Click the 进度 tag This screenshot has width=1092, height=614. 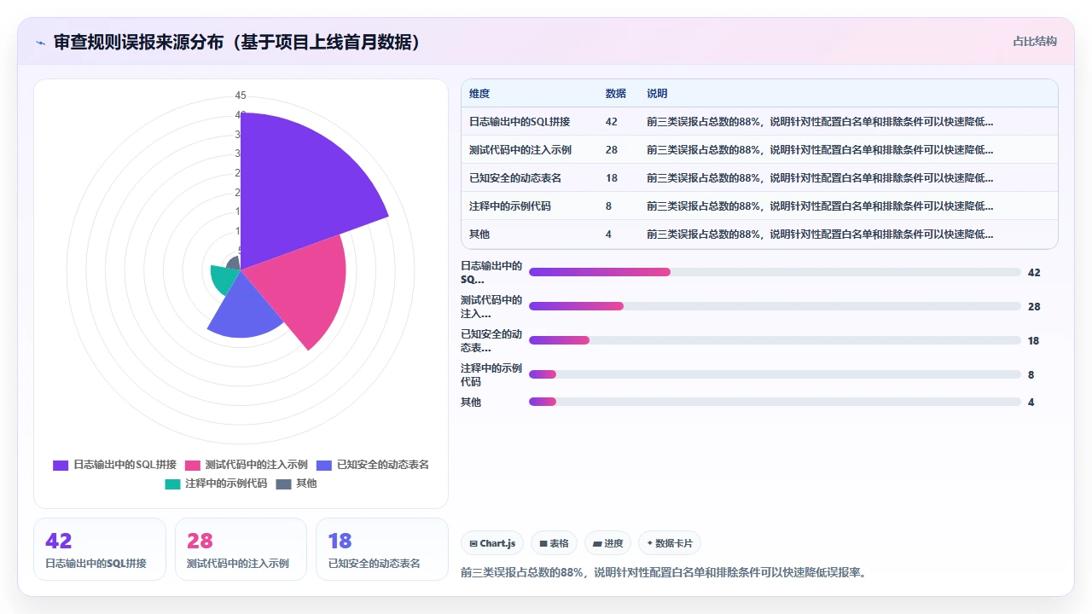click(608, 543)
